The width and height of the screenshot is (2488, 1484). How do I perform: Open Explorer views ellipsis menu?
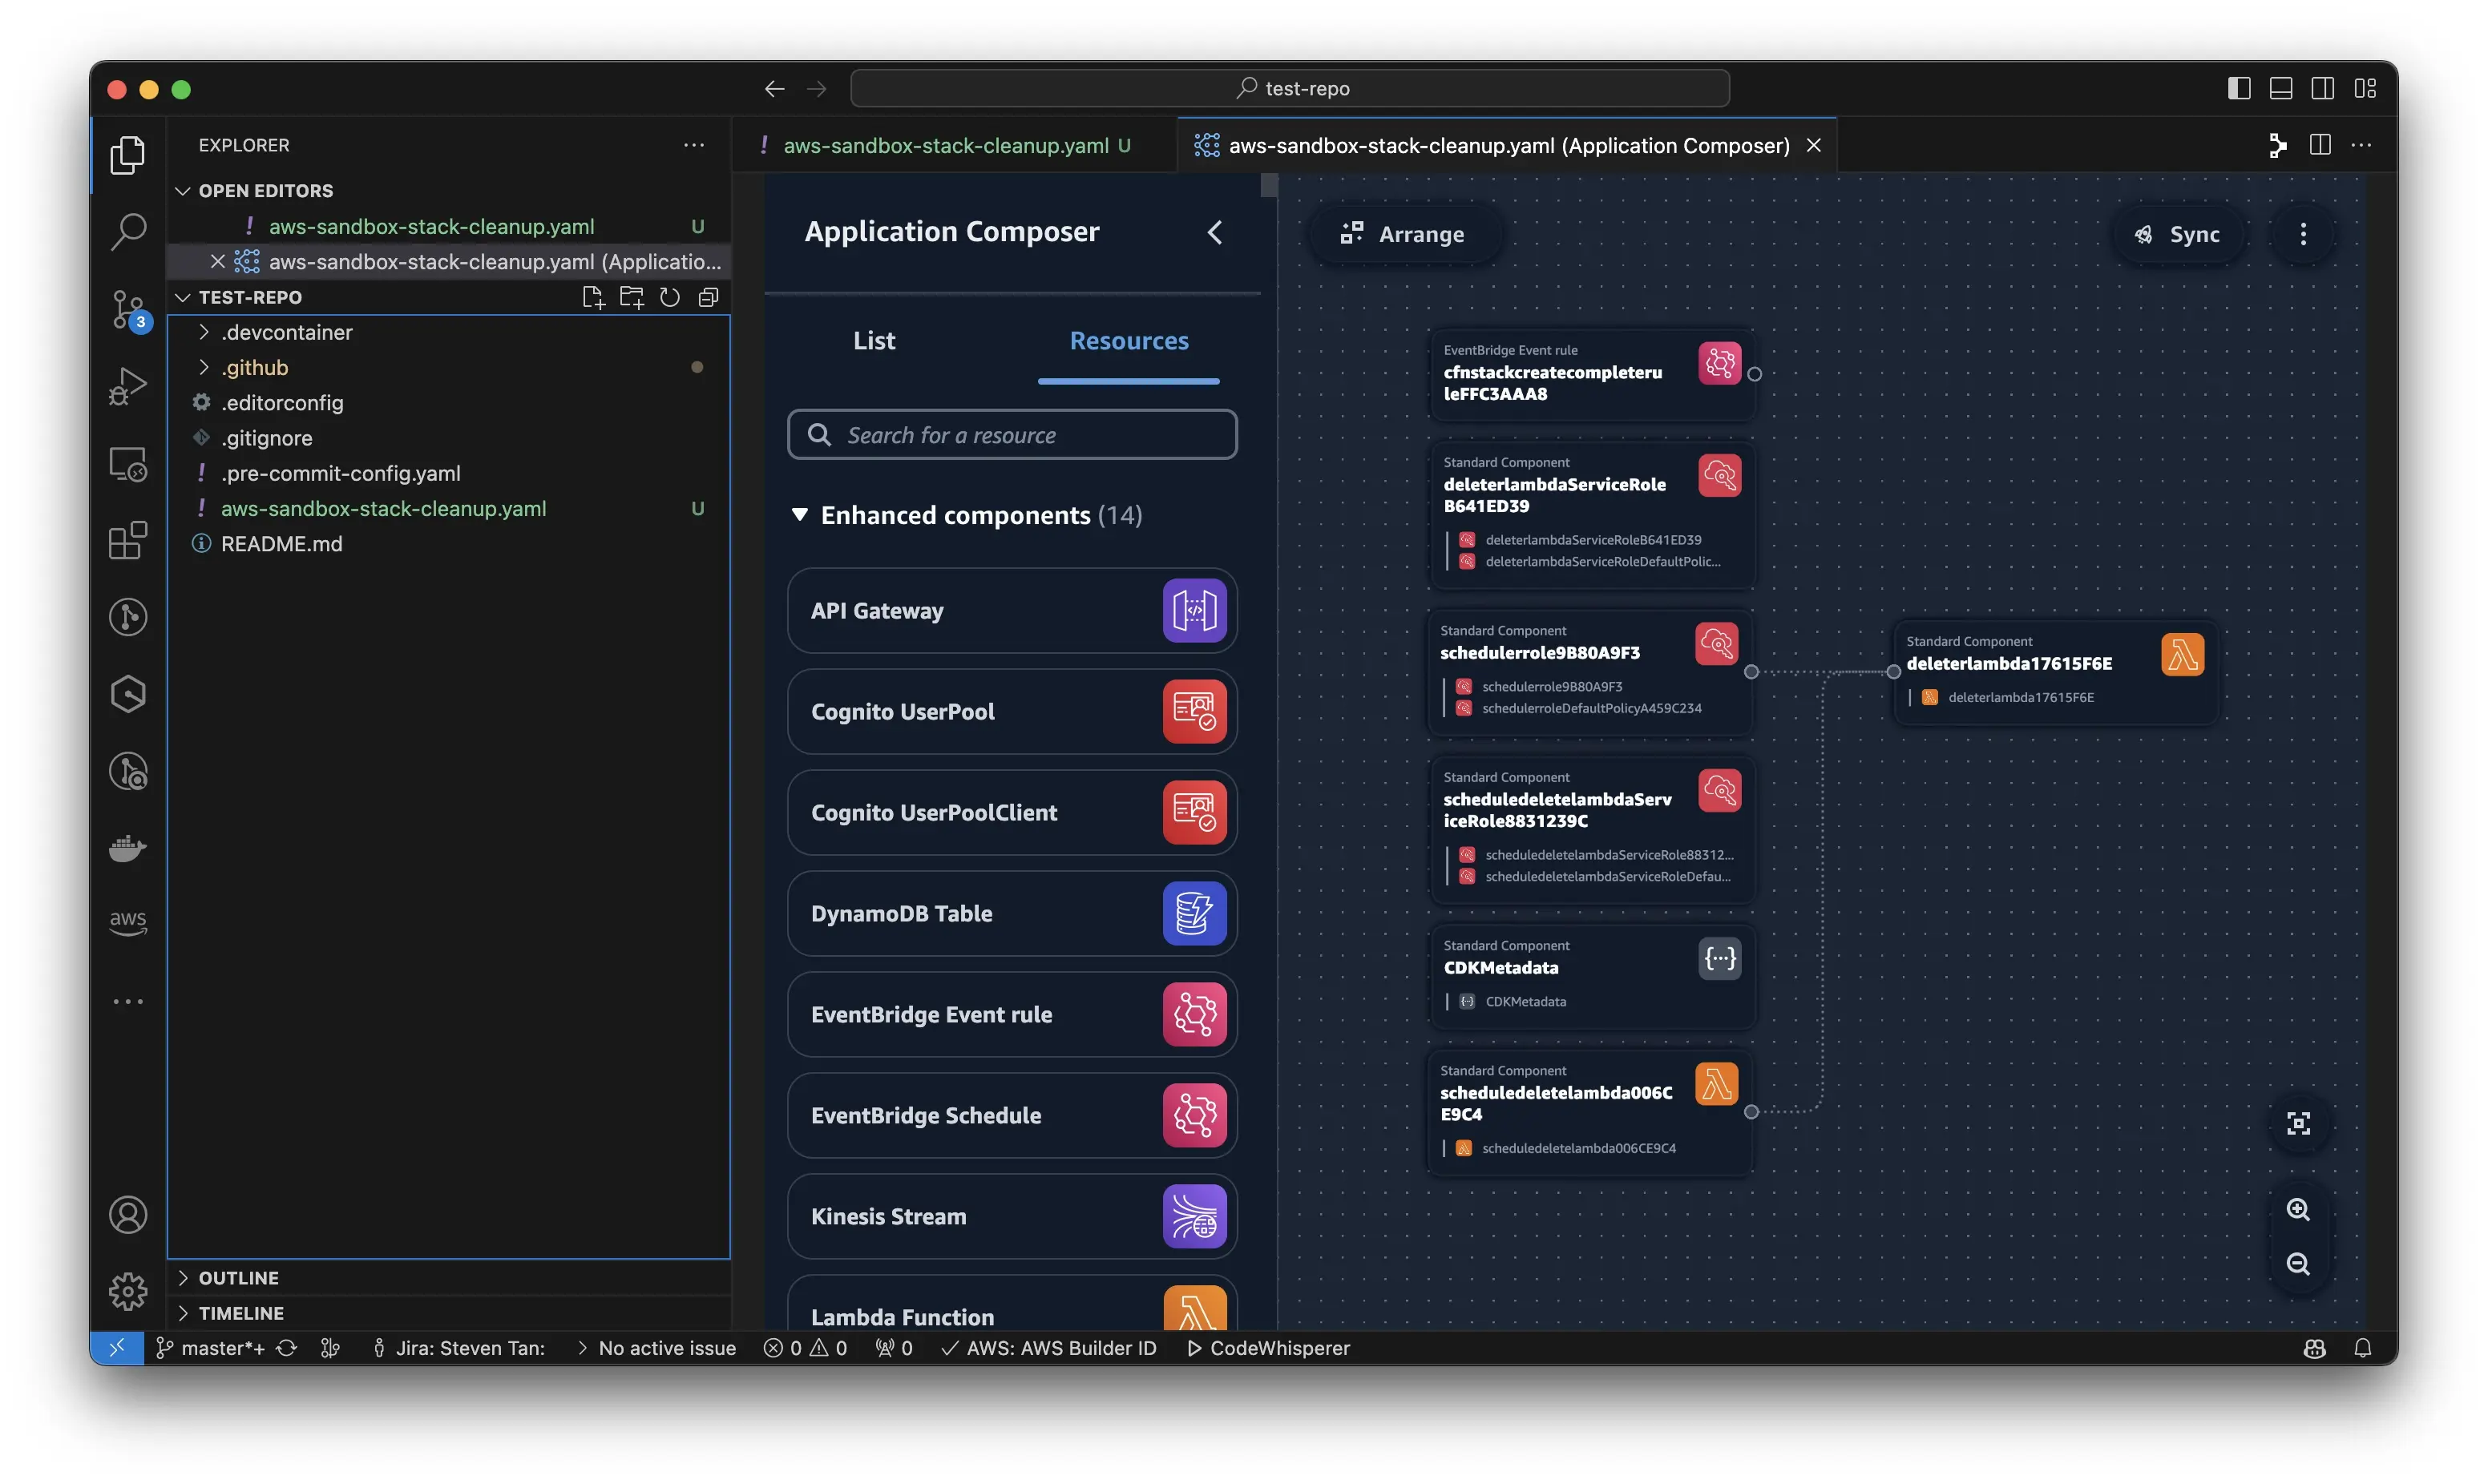coord(694,145)
